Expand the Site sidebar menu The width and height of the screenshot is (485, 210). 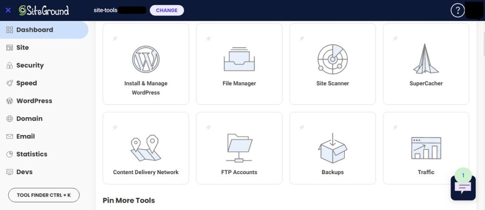click(x=44, y=48)
